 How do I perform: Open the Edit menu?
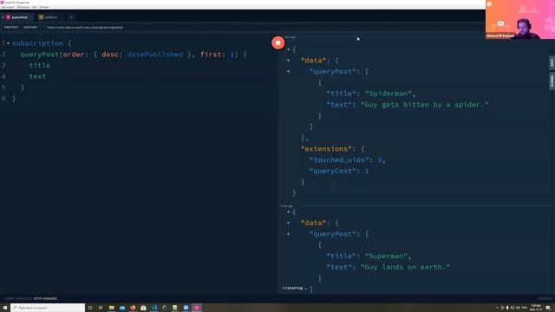tap(35, 7)
